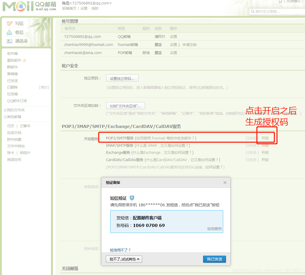Open 收信 to receive mail
Image resolution: width=305 pixels, height=275 pixels.
click(19, 32)
